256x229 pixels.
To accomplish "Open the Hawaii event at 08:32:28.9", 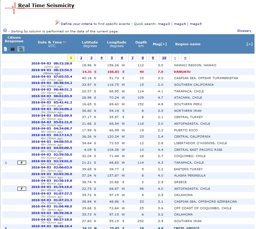I will [52, 63].
